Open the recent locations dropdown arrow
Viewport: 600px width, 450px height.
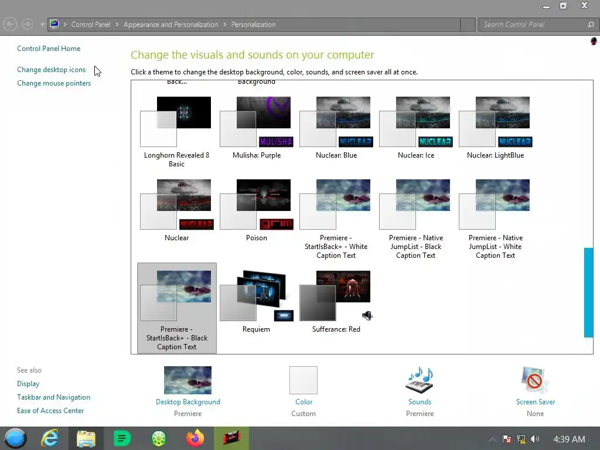click(x=42, y=25)
